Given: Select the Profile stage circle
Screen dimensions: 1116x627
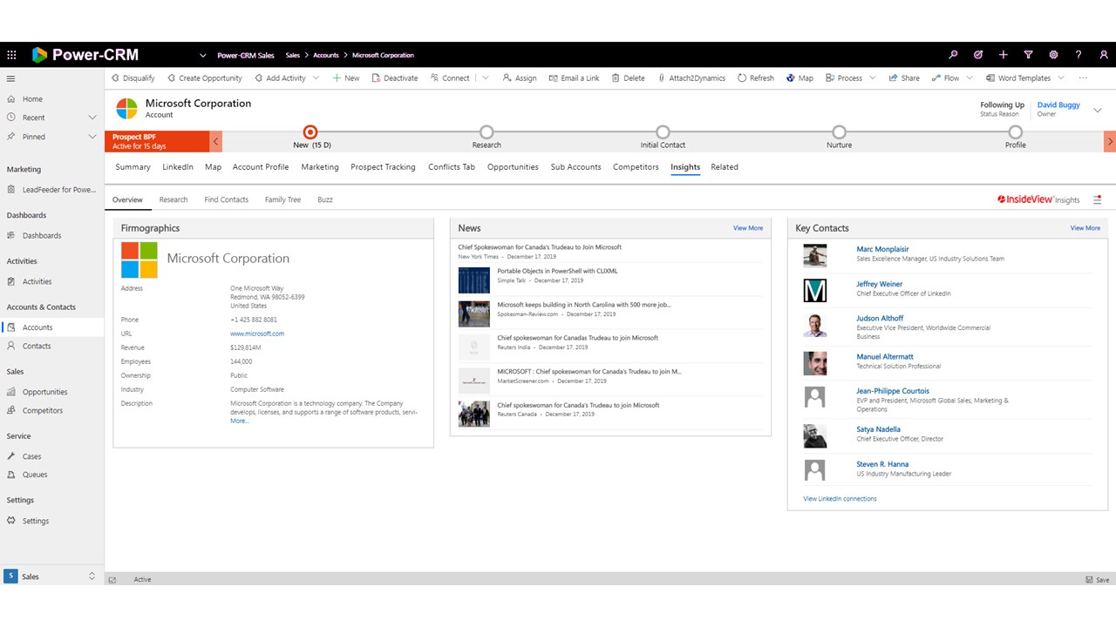Looking at the screenshot, I should pos(1015,132).
